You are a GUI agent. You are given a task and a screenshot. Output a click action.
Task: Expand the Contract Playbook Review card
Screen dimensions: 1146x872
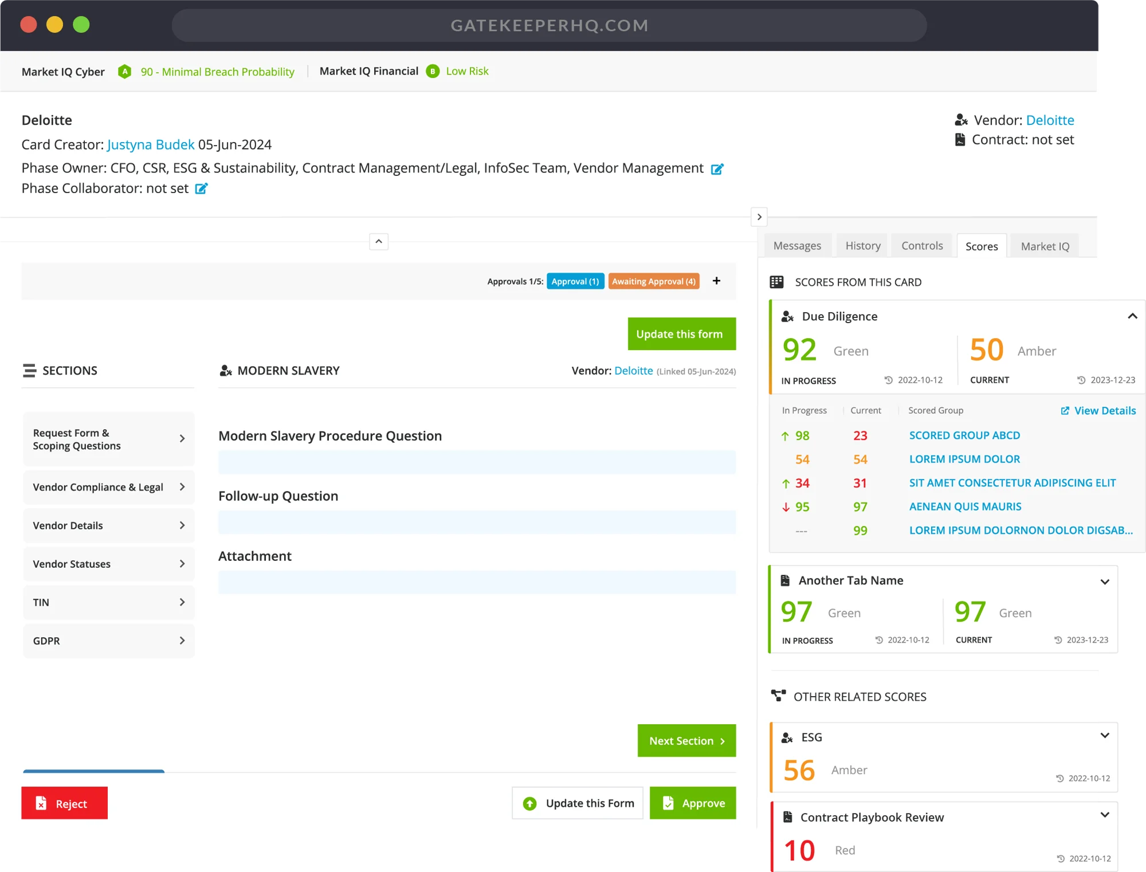coord(1105,815)
